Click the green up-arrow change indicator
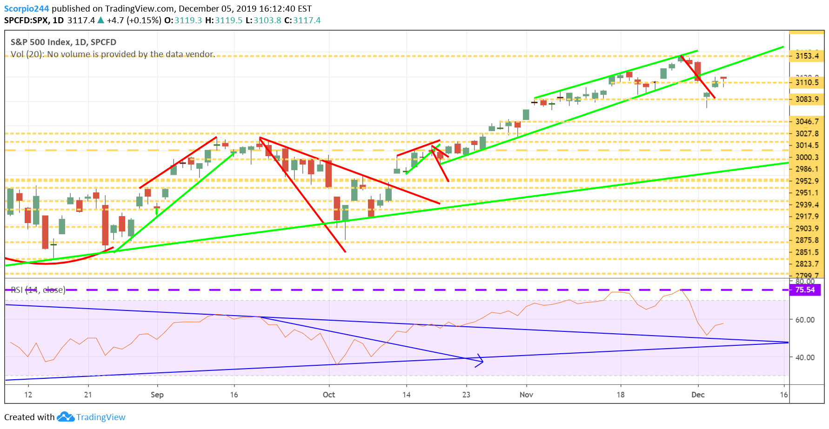829x429 pixels. pyautogui.click(x=100, y=20)
